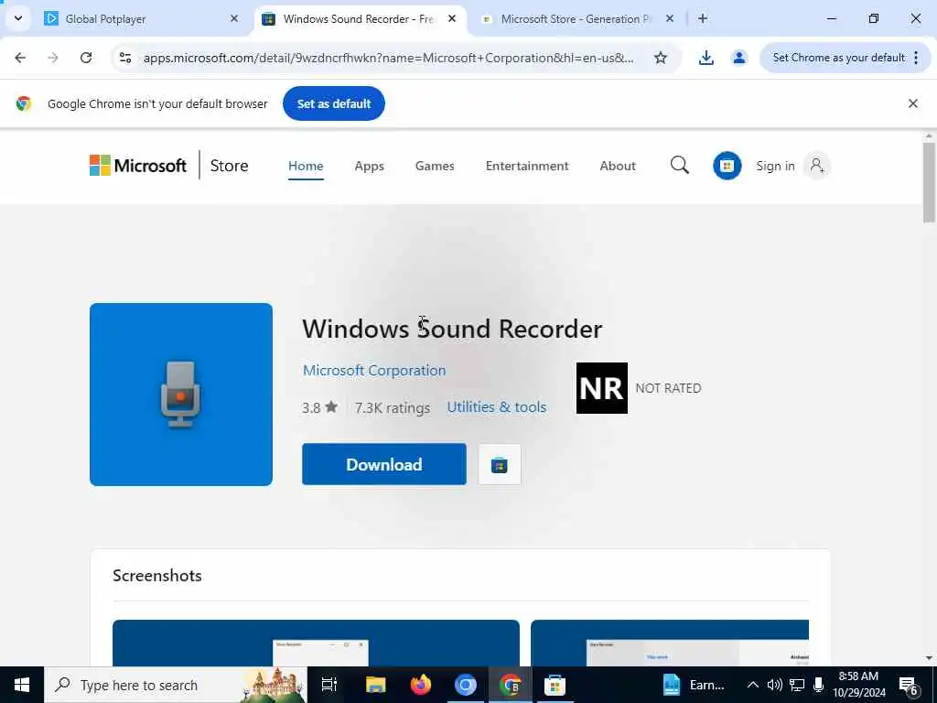This screenshot has height=703, width=937.
Task: Open the second screenshot thumbnail
Action: point(669,643)
